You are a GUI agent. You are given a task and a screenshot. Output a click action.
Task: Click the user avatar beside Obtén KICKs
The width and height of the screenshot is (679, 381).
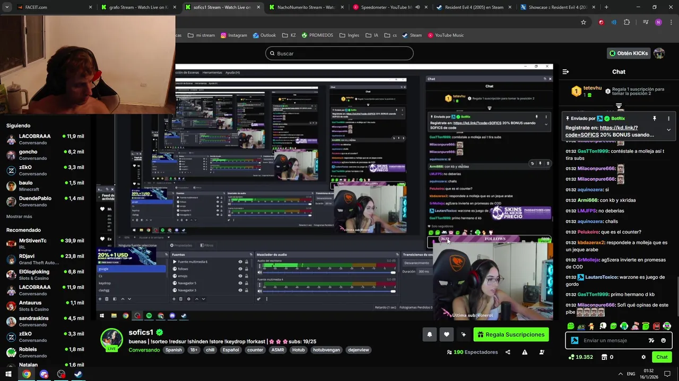(x=659, y=53)
